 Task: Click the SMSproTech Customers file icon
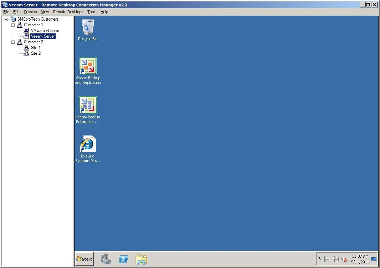13,19
